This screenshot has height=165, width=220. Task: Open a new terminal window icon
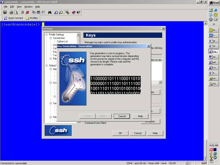point(56,12)
